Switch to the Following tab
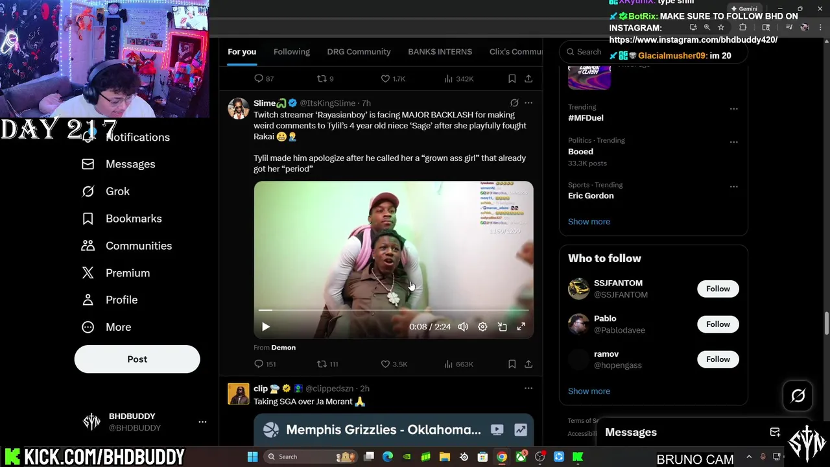830x467 pixels. tap(291, 52)
